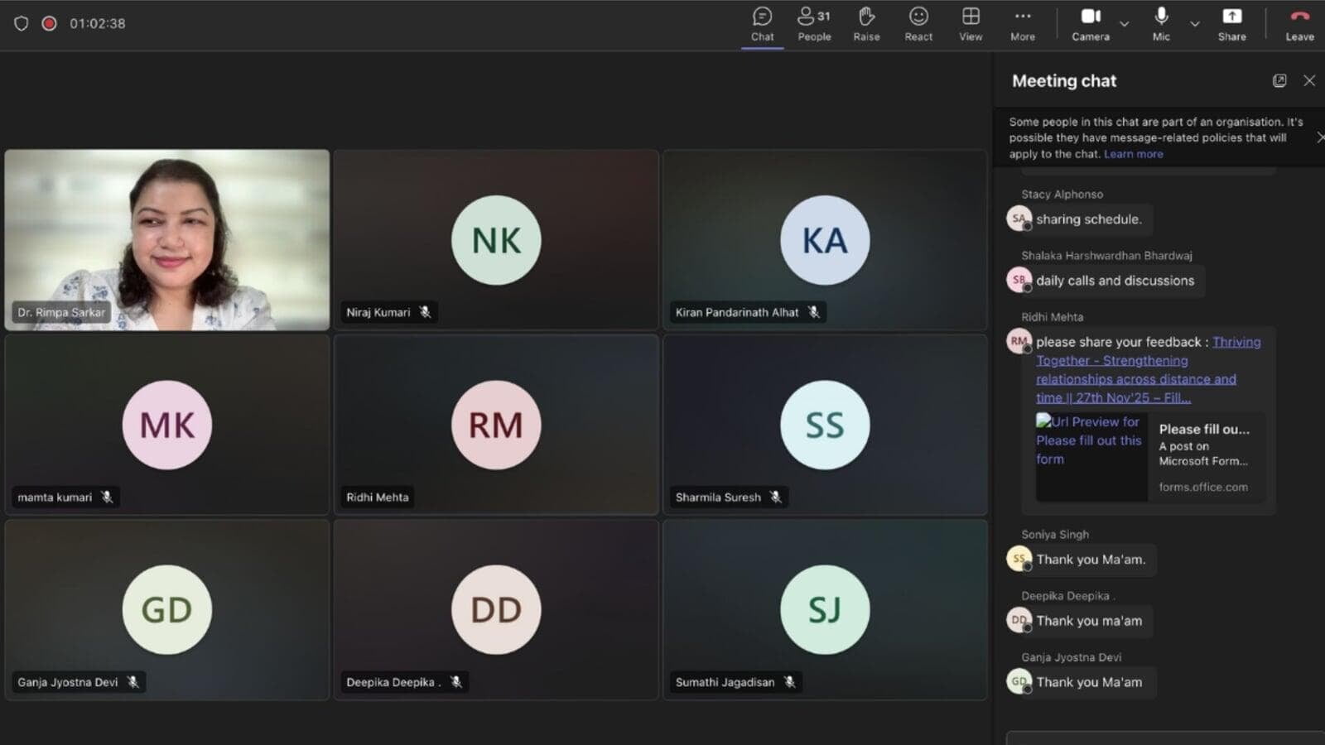The width and height of the screenshot is (1325, 745).
Task: Close the Meeting chat panel
Action: click(x=1309, y=80)
